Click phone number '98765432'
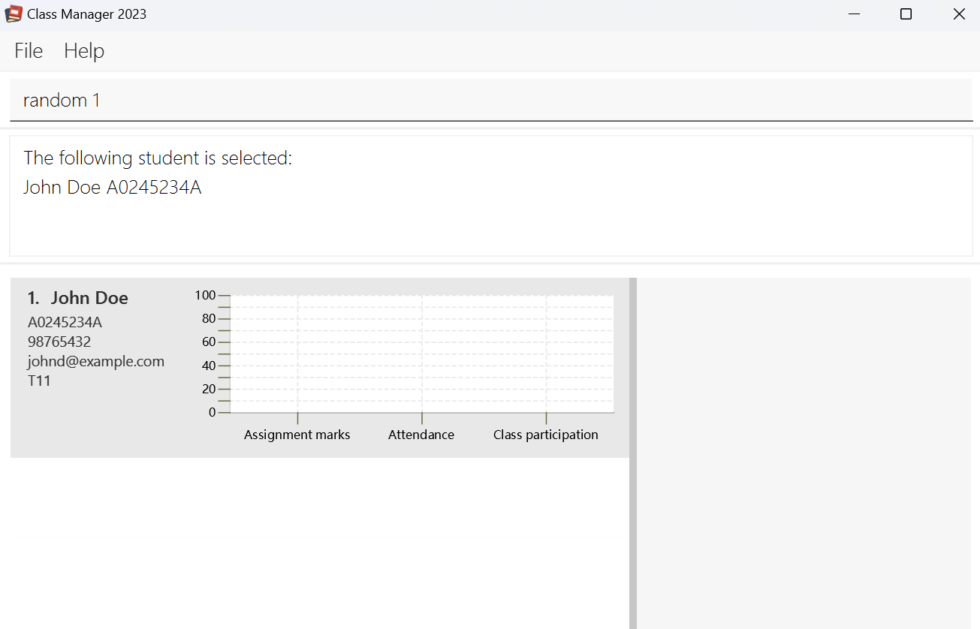This screenshot has width=980, height=629. tap(59, 342)
